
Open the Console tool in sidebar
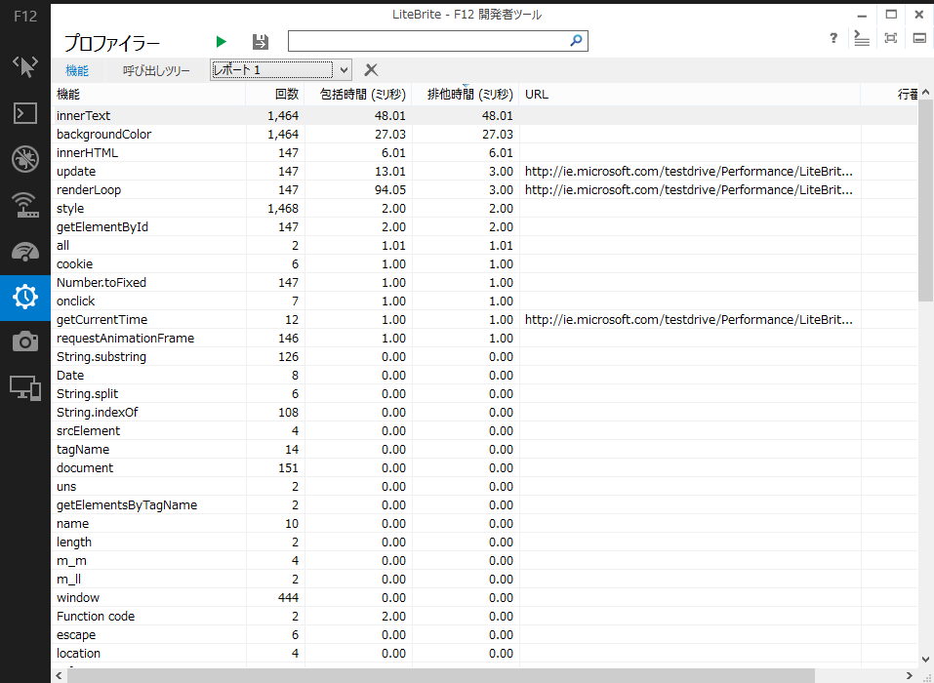[25, 112]
